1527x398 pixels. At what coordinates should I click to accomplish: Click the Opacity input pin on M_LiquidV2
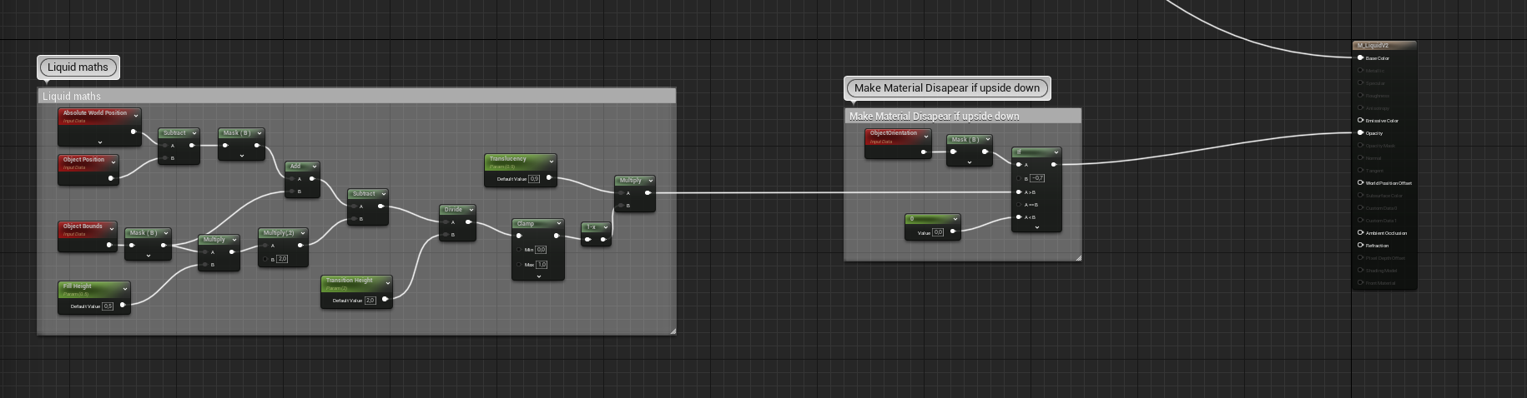(1360, 133)
